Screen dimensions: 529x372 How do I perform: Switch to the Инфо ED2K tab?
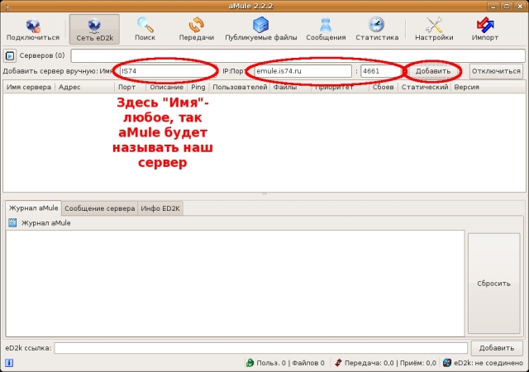pos(160,208)
